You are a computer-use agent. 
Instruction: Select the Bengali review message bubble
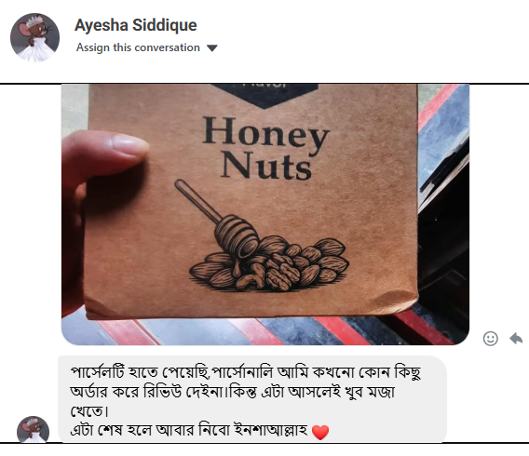pos(252,400)
